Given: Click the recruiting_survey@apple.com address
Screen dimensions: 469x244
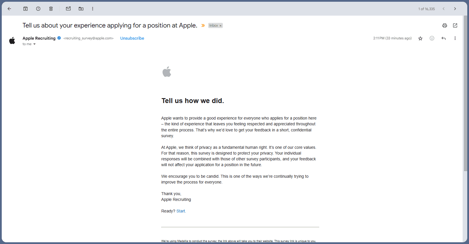Looking at the screenshot, I should (88, 38).
